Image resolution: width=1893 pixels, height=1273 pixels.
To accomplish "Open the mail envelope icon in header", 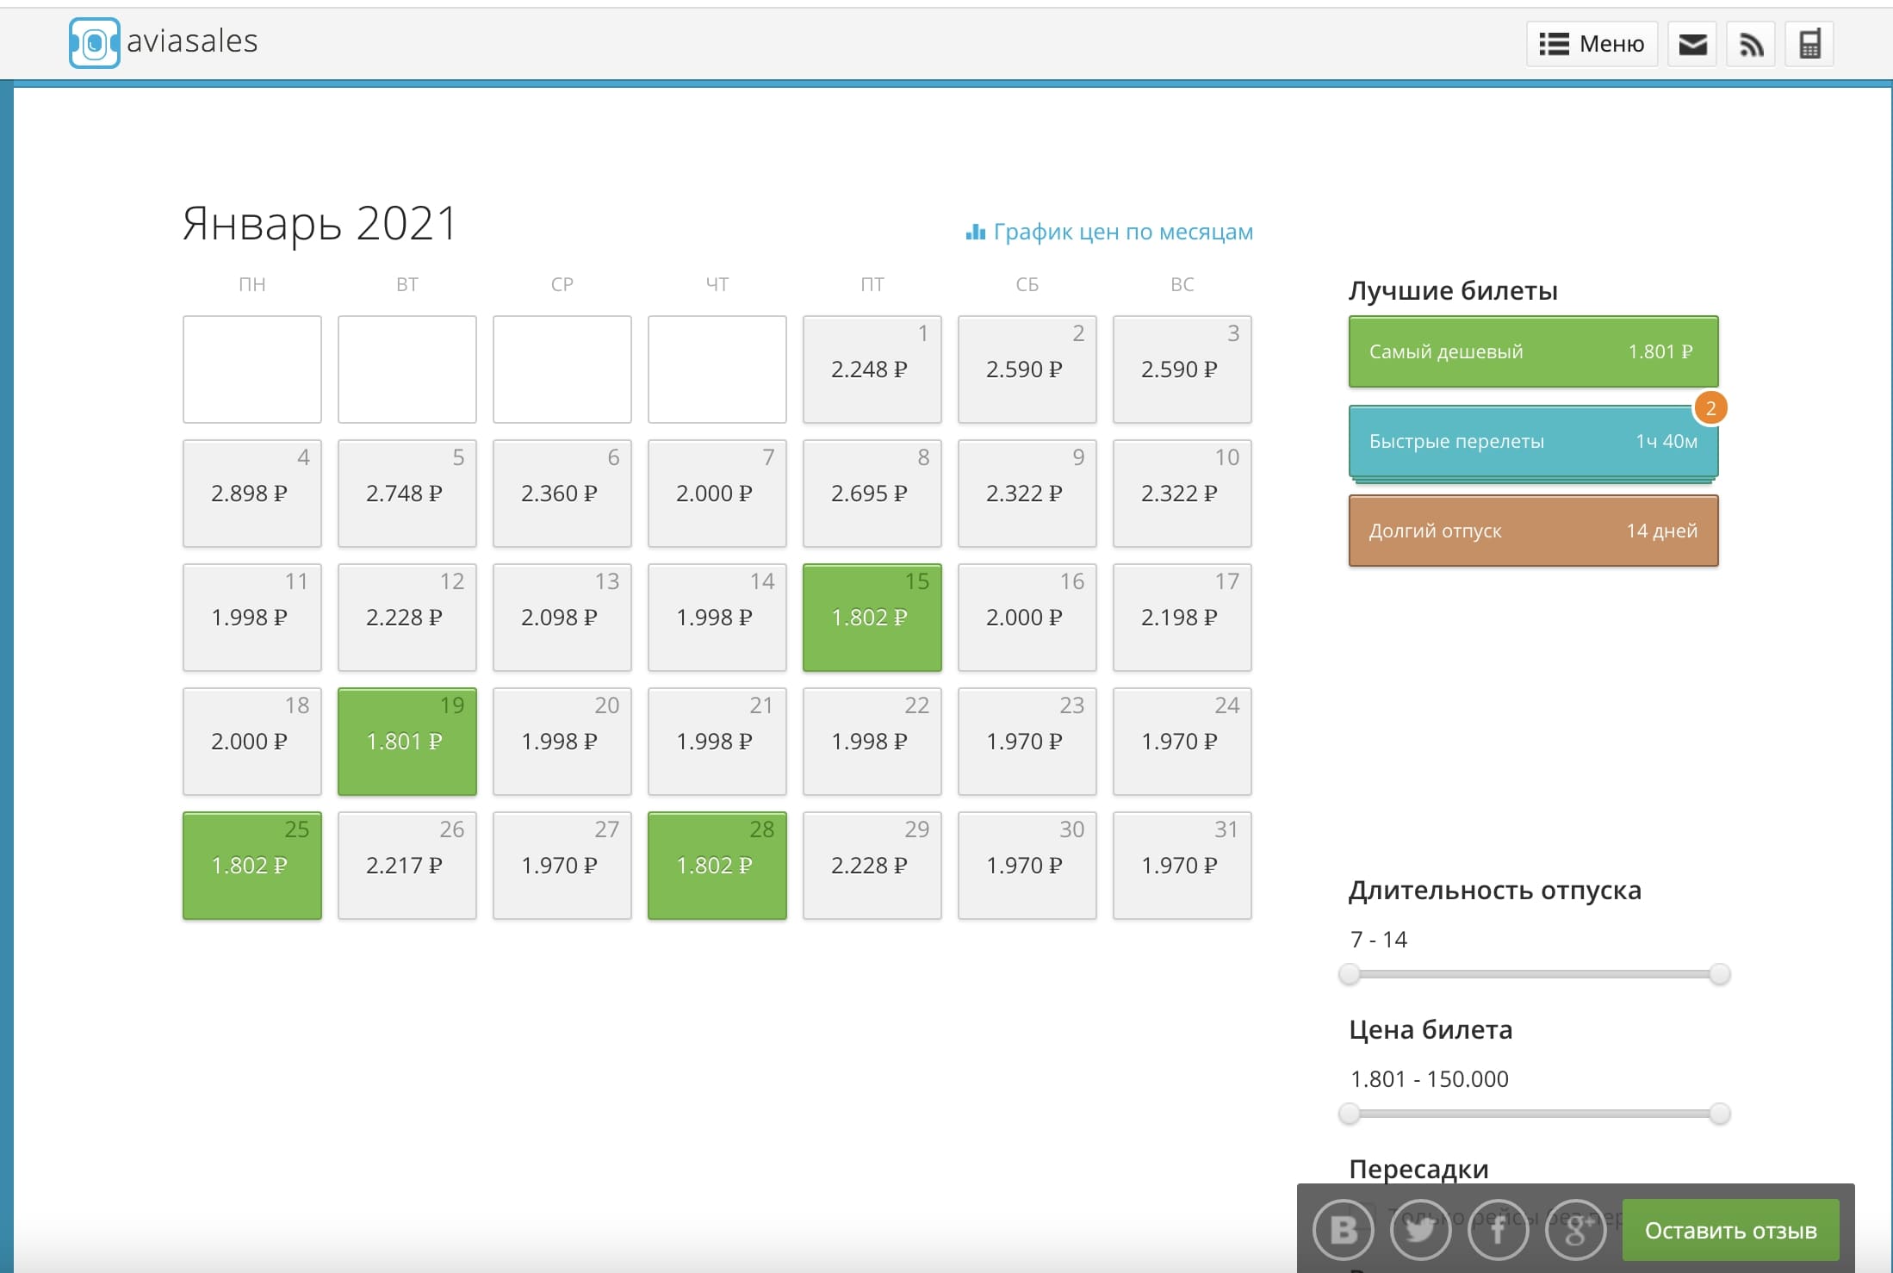I will [x=1692, y=44].
